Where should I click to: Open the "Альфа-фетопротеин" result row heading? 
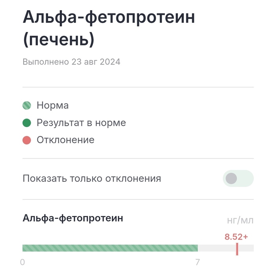[73, 218]
